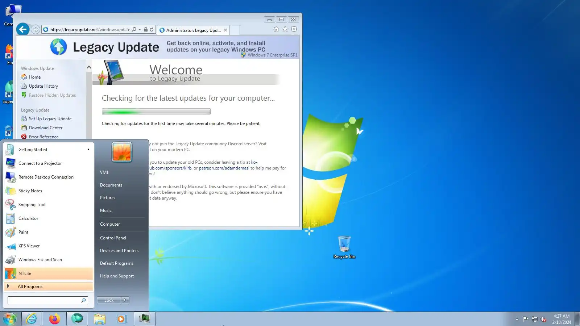Click Restore Hidden Updates in sidebar
The height and width of the screenshot is (326, 580).
[52, 95]
